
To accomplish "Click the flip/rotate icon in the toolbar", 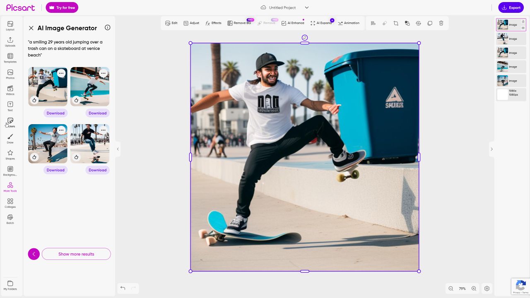I will [418, 23].
